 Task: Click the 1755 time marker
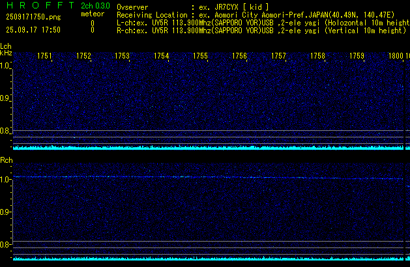point(200,56)
